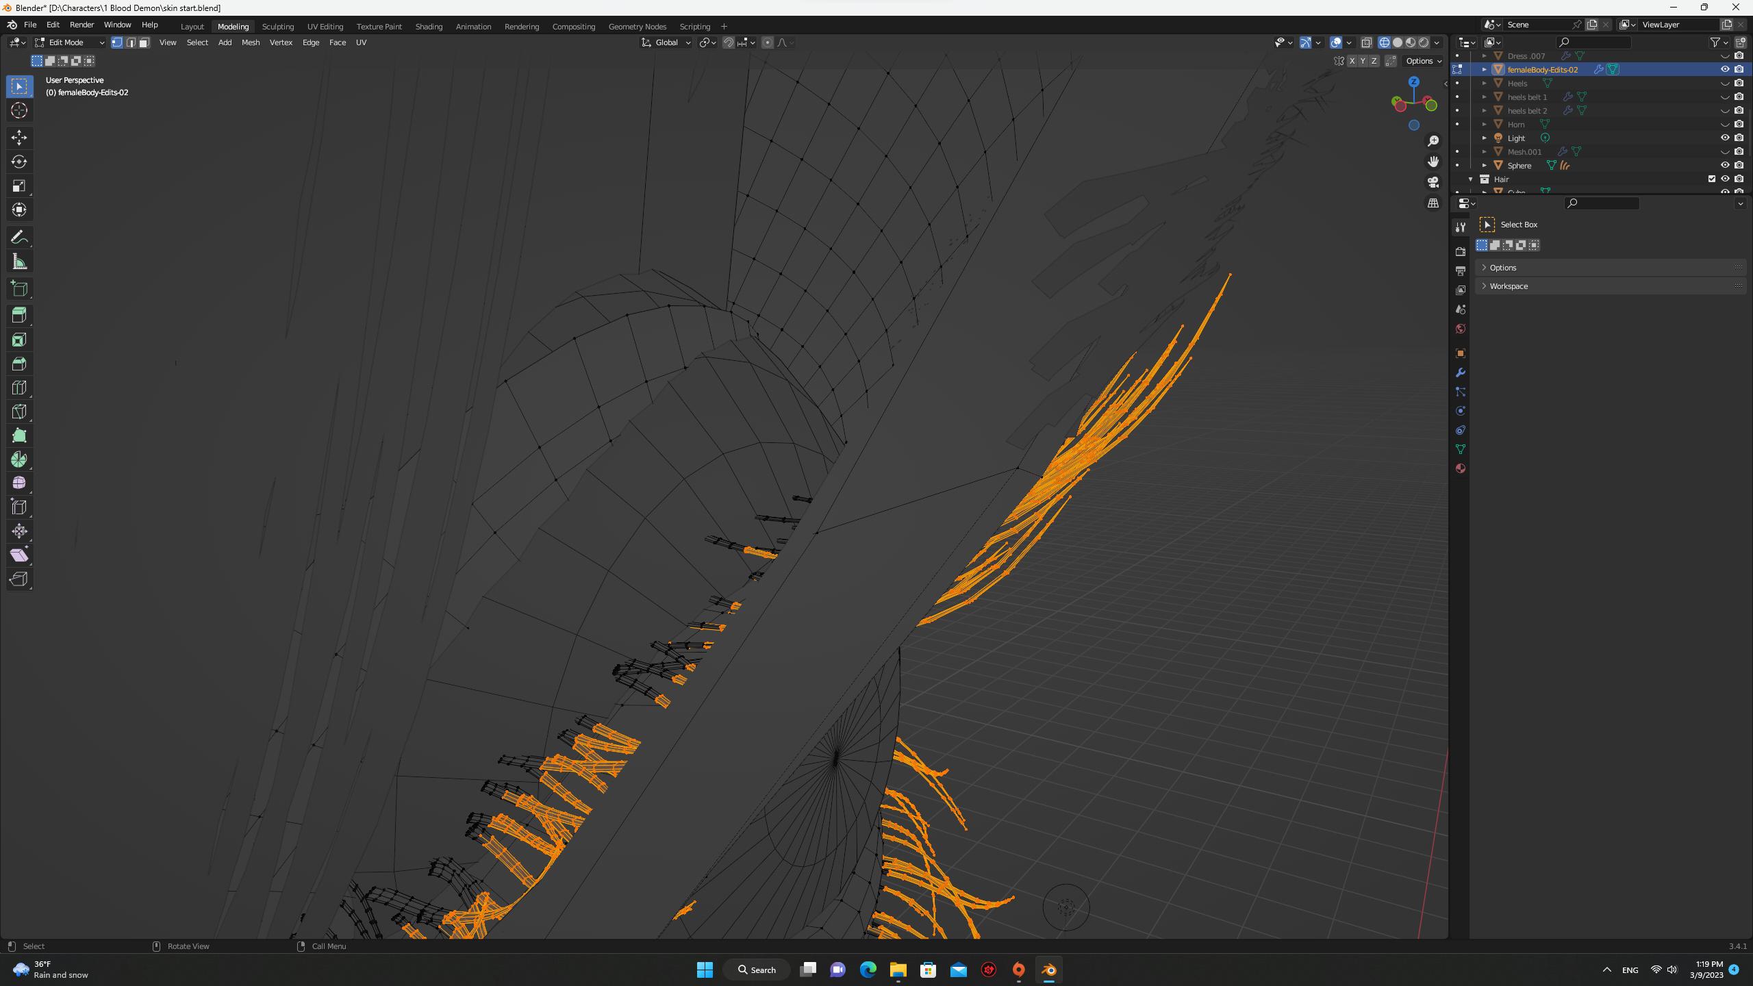Open the shading options dropdown arrow
The image size is (1753, 986).
[1437, 42]
